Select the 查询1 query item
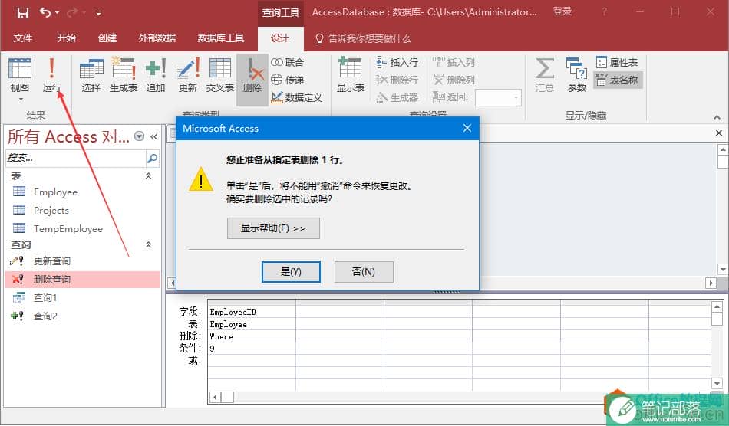Viewport: 729px width, 426px height. (x=83, y=297)
